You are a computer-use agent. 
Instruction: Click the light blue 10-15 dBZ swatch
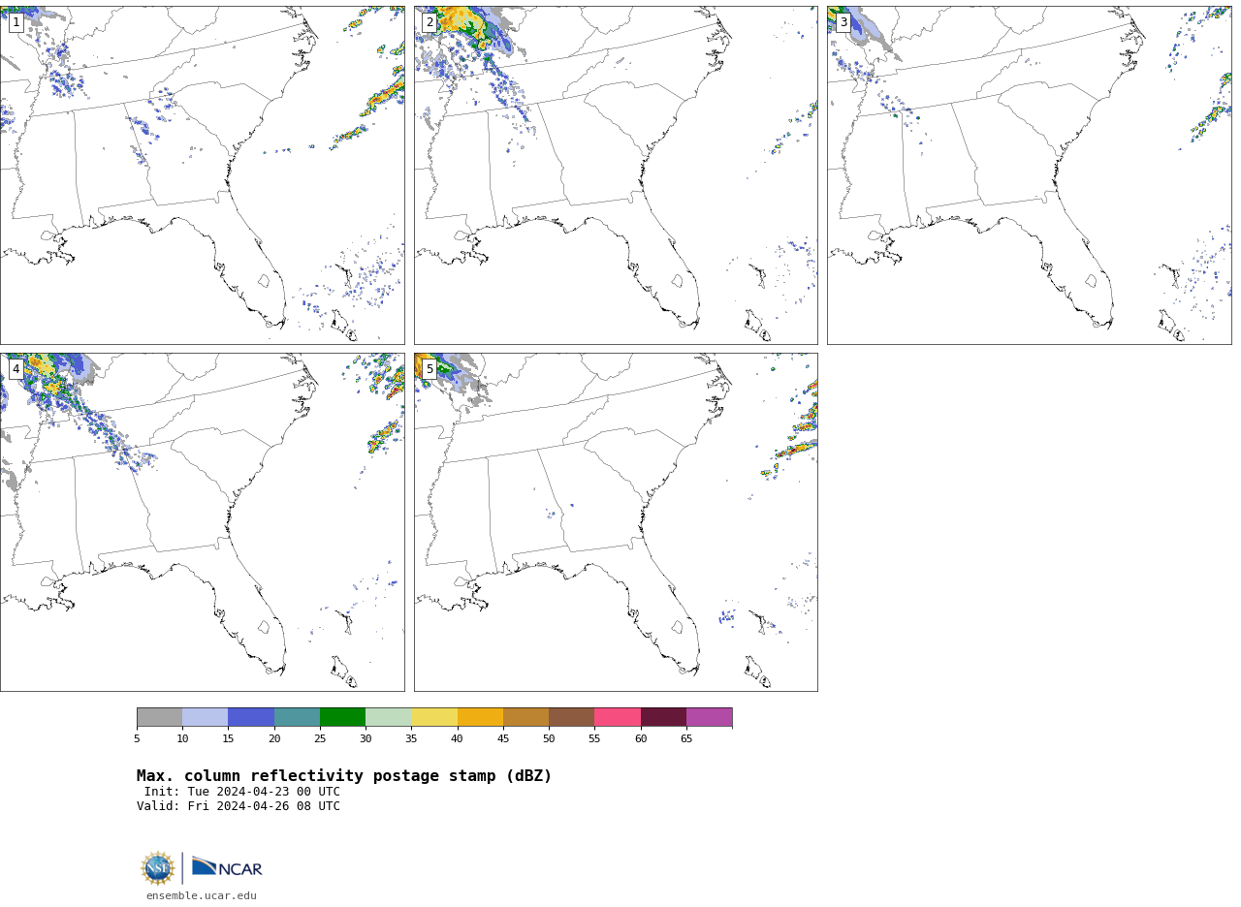coord(206,717)
